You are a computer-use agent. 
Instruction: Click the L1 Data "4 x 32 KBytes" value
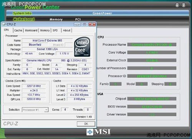tap(79, 86)
